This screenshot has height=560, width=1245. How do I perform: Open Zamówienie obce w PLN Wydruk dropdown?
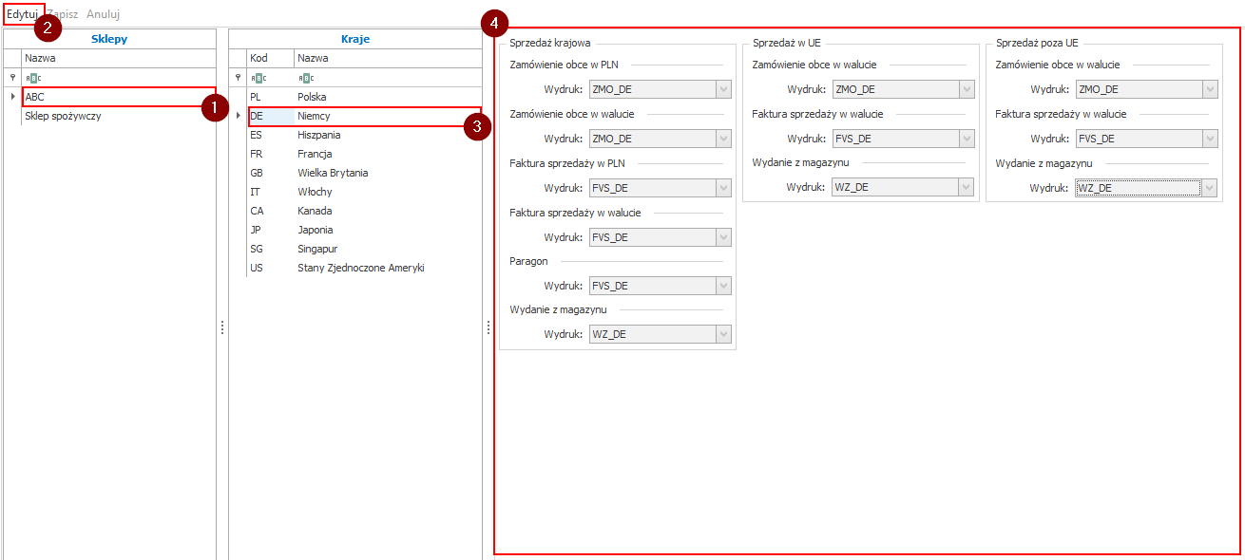click(723, 89)
